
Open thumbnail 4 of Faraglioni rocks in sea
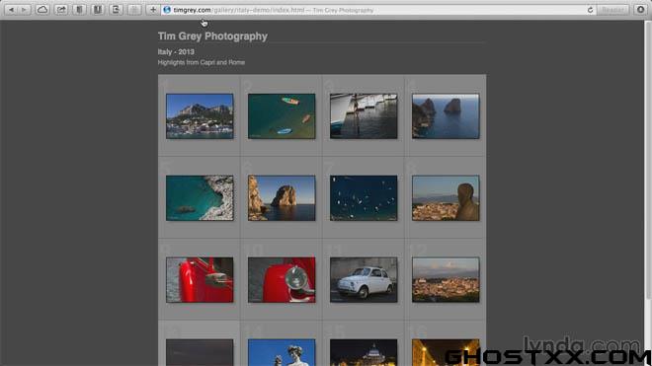pos(446,115)
